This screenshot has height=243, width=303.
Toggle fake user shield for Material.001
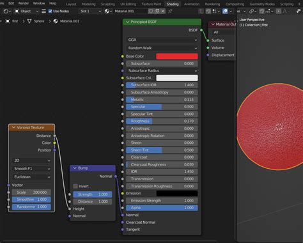pos(151,11)
